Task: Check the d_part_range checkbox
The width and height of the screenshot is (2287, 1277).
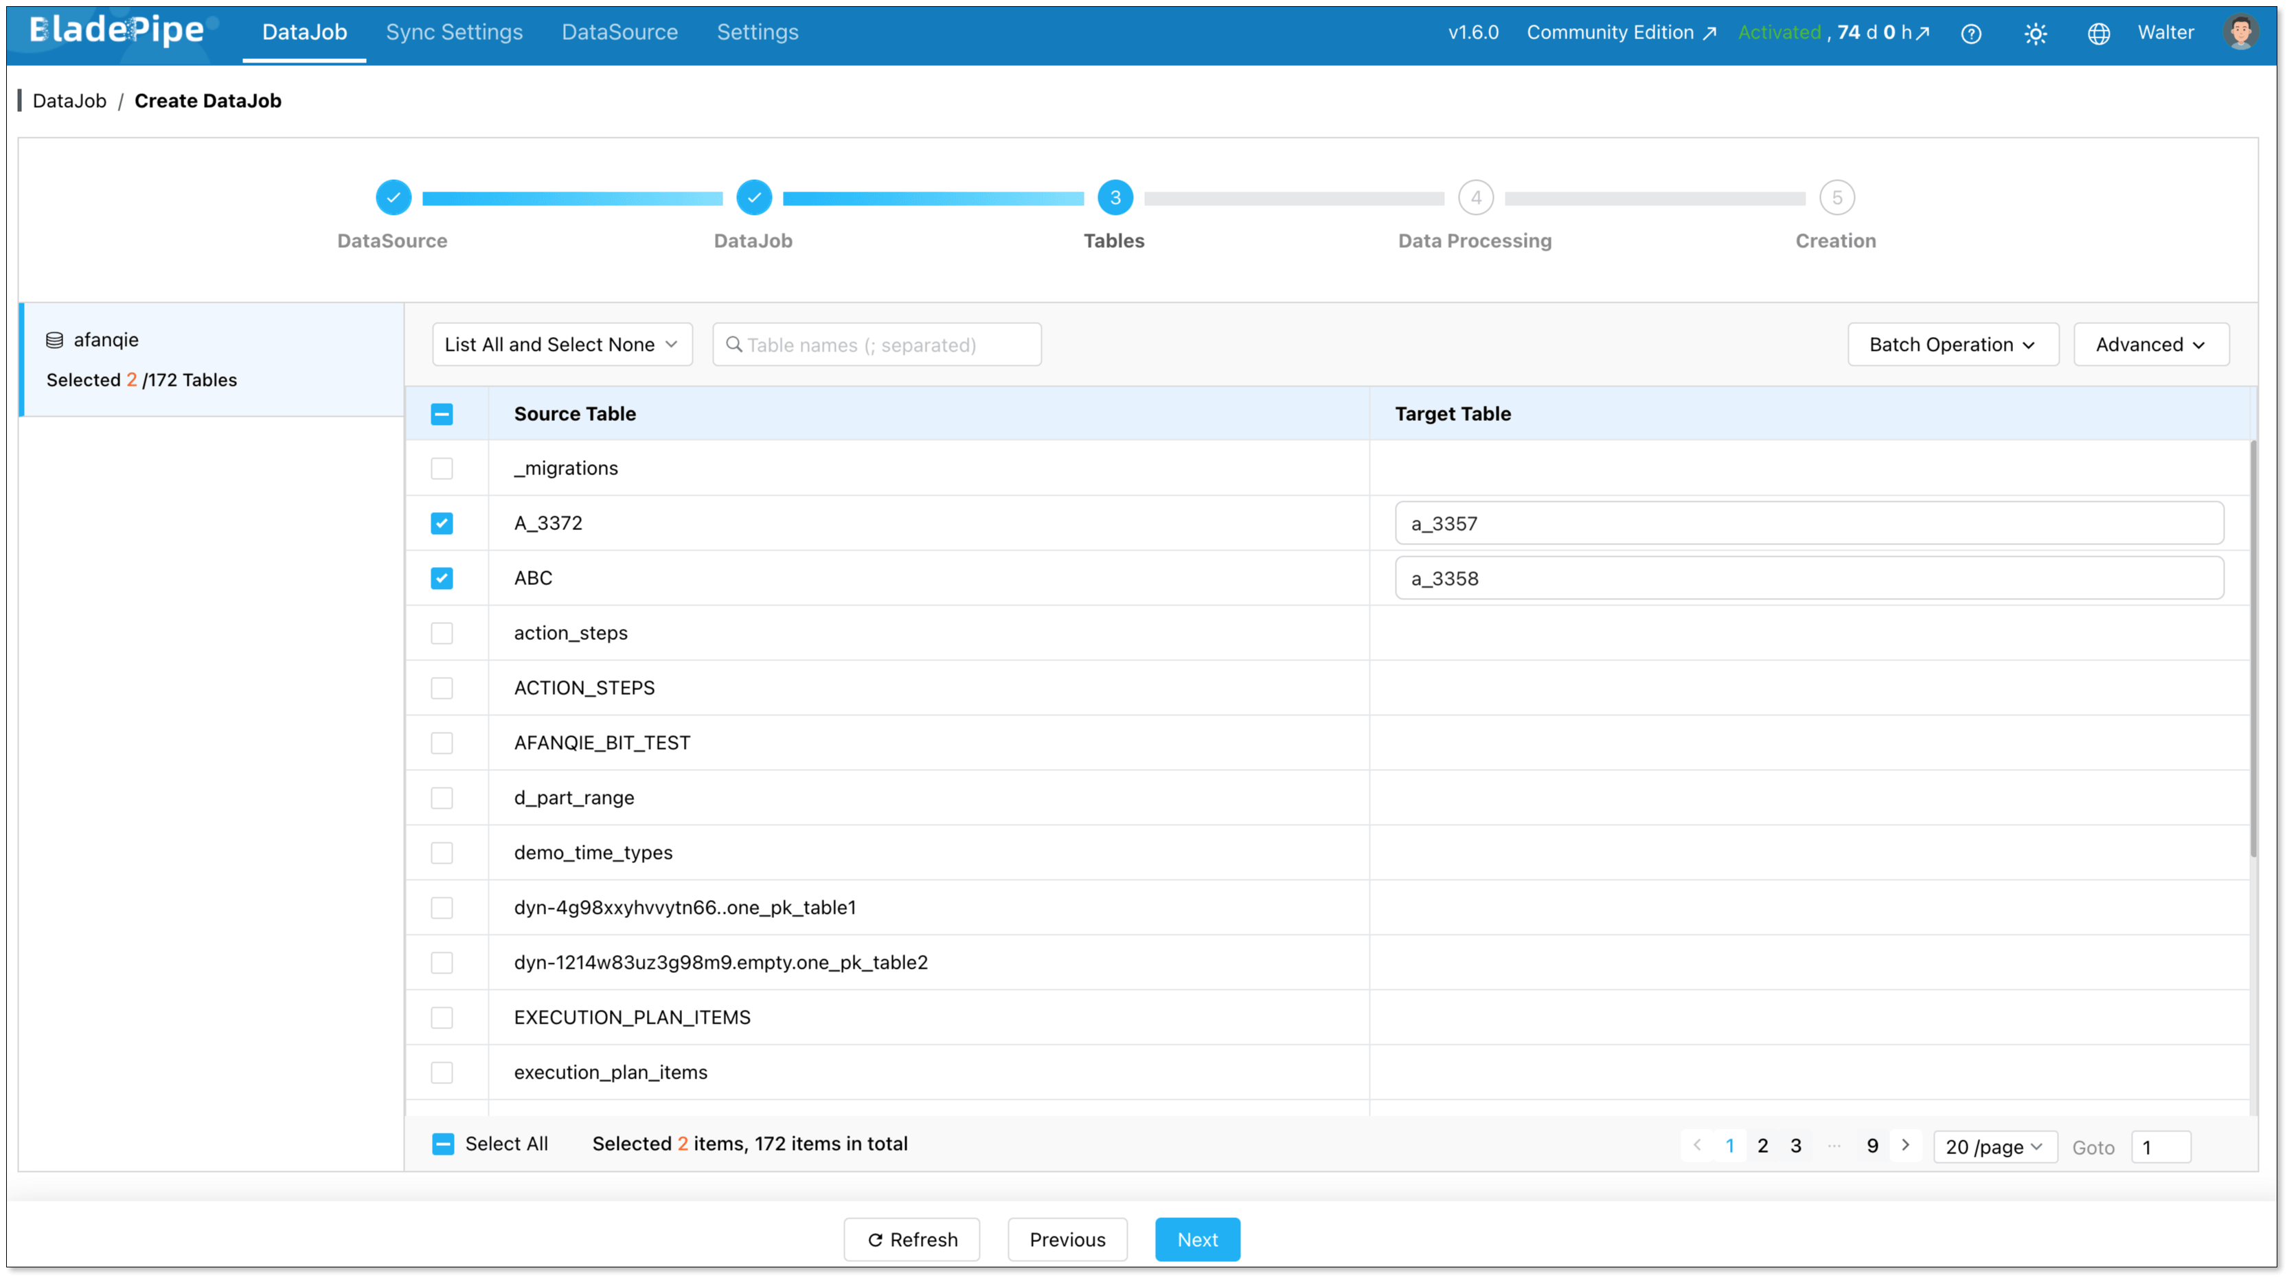Action: click(x=441, y=798)
